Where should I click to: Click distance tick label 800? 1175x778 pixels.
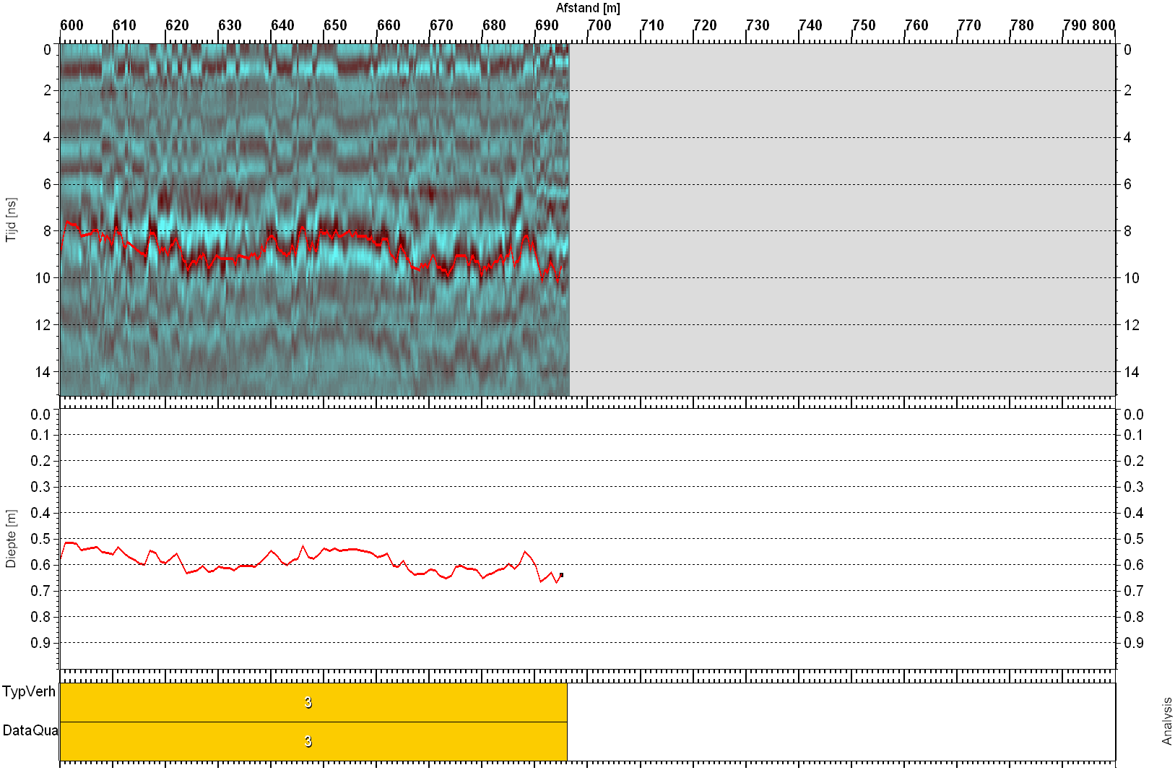pos(1104,25)
